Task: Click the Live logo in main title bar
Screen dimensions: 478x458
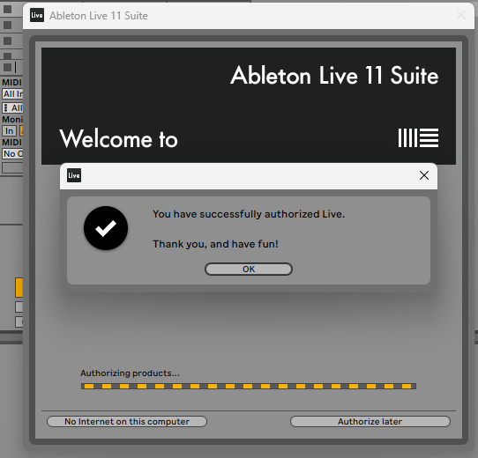Action: 37,15
